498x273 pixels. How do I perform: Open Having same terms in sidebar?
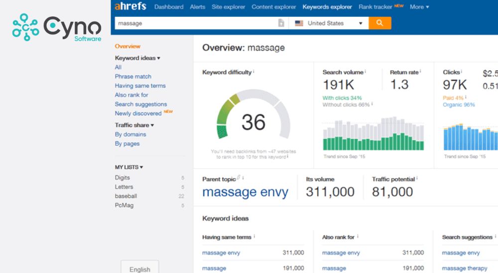click(140, 85)
